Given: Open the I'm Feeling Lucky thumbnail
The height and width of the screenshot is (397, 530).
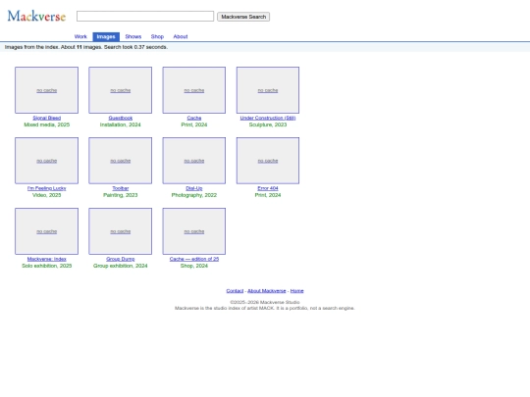Looking at the screenshot, I should tap(47, 161).
